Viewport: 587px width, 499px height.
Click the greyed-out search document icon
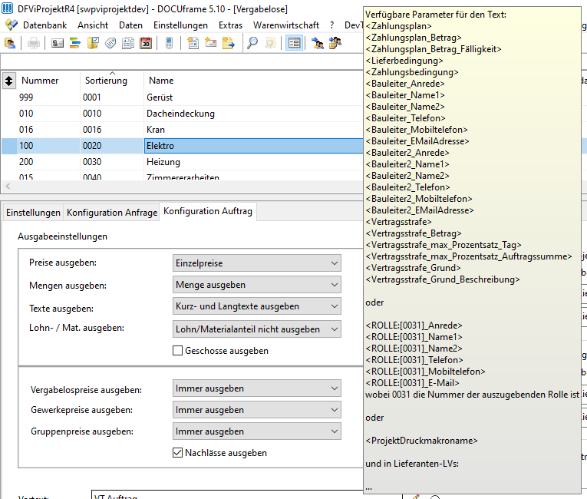pyautogui.click(x=270, y=43)
